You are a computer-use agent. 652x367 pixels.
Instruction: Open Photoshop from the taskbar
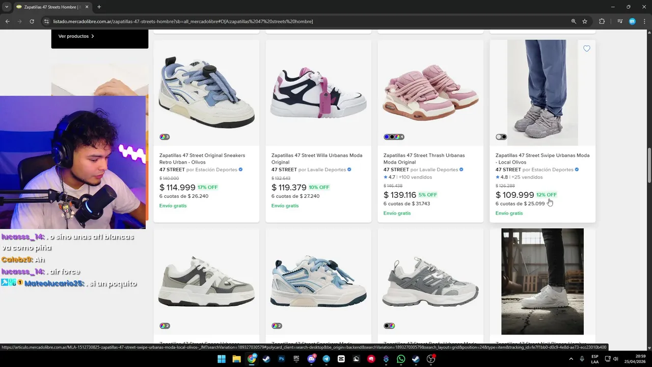[x=281, y=359]
